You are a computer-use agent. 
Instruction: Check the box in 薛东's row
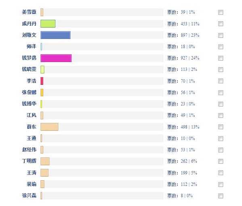pyautogui.click(x=221, y=127)
